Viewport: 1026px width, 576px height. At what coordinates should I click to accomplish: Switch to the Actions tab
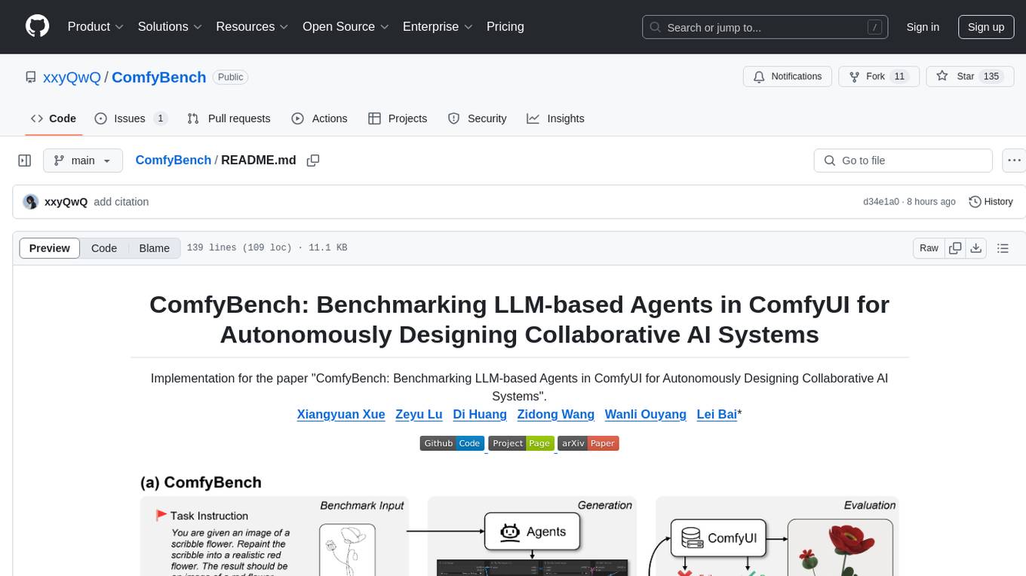[319, 118]
